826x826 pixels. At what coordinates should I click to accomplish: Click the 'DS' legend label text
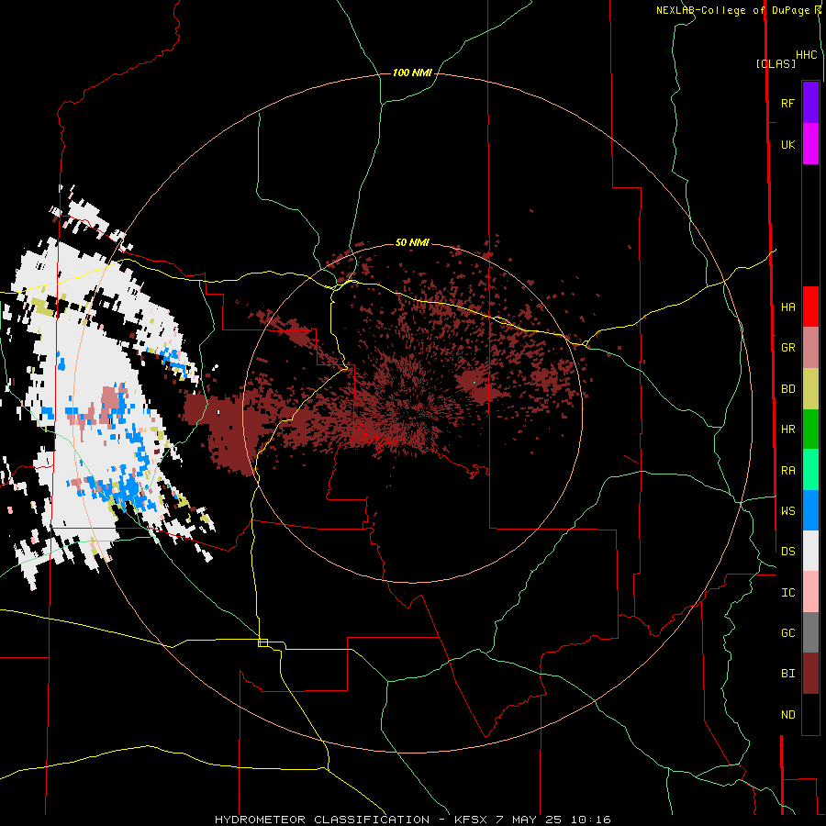click(787, 551)
